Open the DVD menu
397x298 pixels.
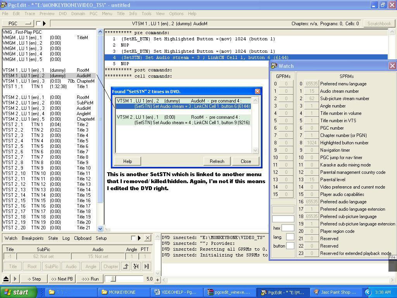63,14
